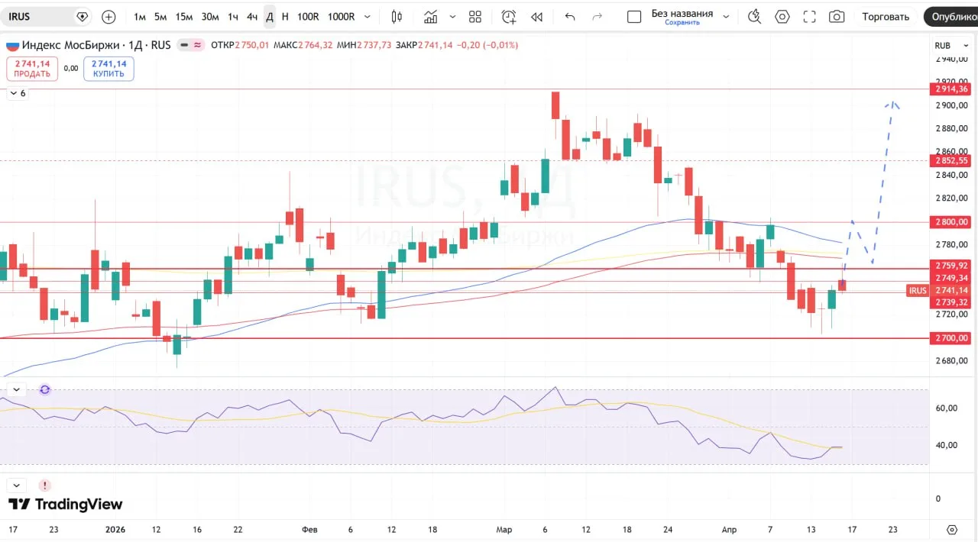Click the ПРОДАТЬ 2741,14 sell button

coord(32,69)
